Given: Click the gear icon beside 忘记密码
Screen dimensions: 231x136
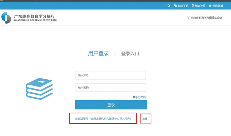Looking at the screenshot, I should (x=134, y=97).
